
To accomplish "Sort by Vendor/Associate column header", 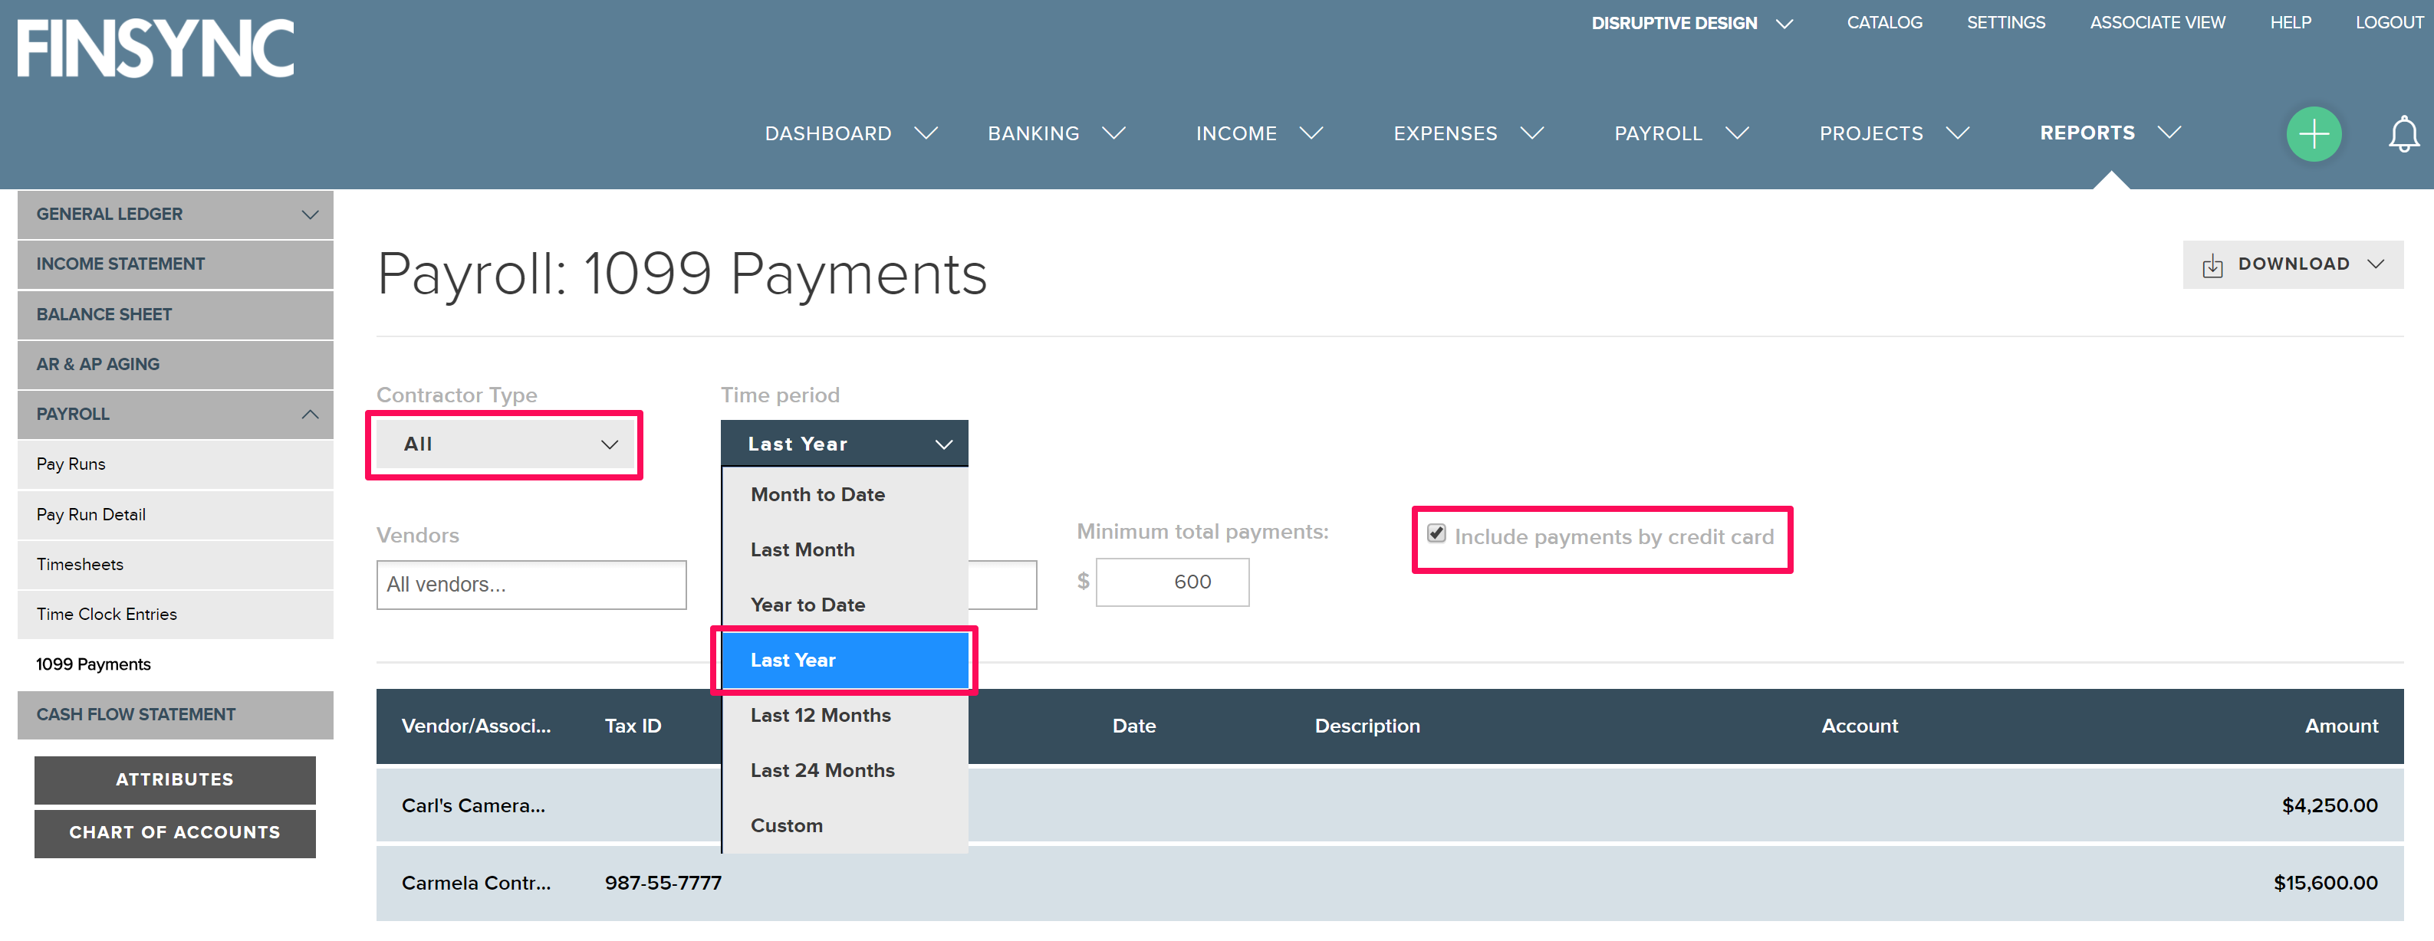I will pyautogui.click(x=476, y=726).
